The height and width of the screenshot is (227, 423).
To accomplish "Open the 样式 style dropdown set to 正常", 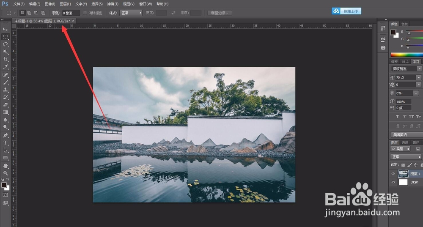I will click(x=131, y=13).
